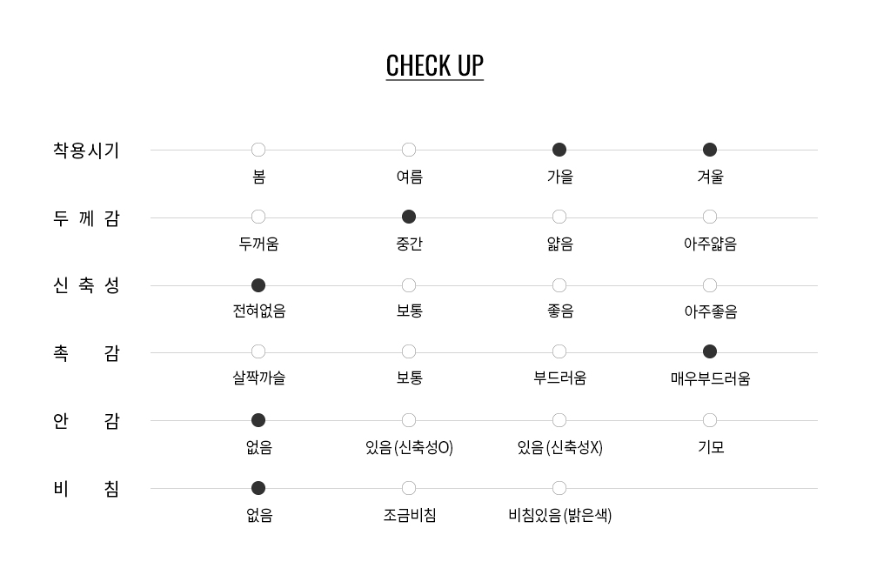870x575 pixels.
Task: Pick the 아주얇음 thickness dot
Action: point(710,217)
